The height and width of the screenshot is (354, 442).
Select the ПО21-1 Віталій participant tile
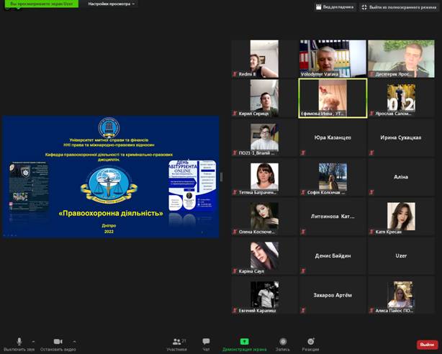pos(264,137)
